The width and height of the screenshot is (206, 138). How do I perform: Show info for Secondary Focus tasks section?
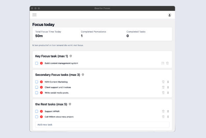(83, 75)
